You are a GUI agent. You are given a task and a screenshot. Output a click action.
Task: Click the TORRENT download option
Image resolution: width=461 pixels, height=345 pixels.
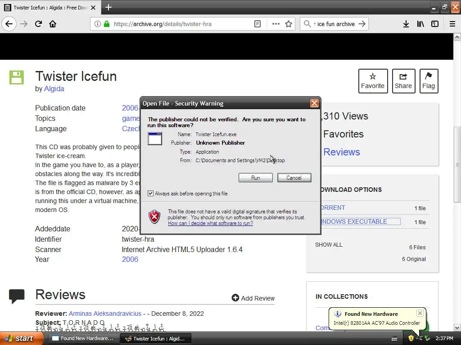pyautogui.click(x=333, y=208)
